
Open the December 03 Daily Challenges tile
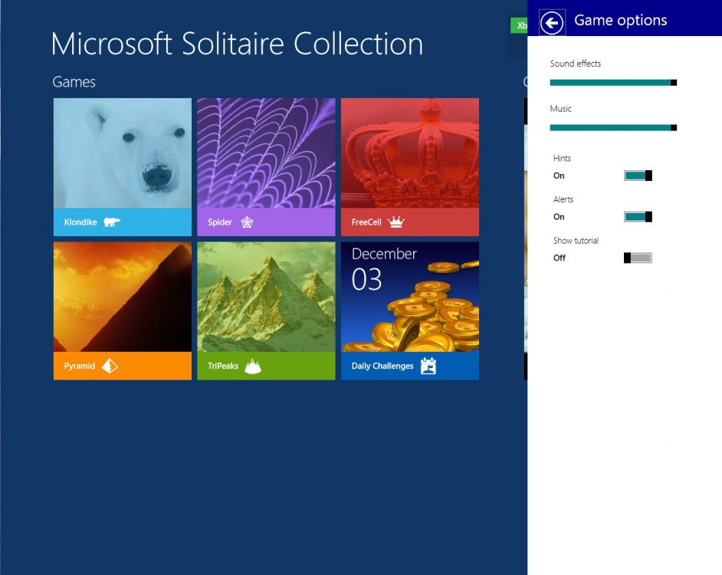point(410,310)
